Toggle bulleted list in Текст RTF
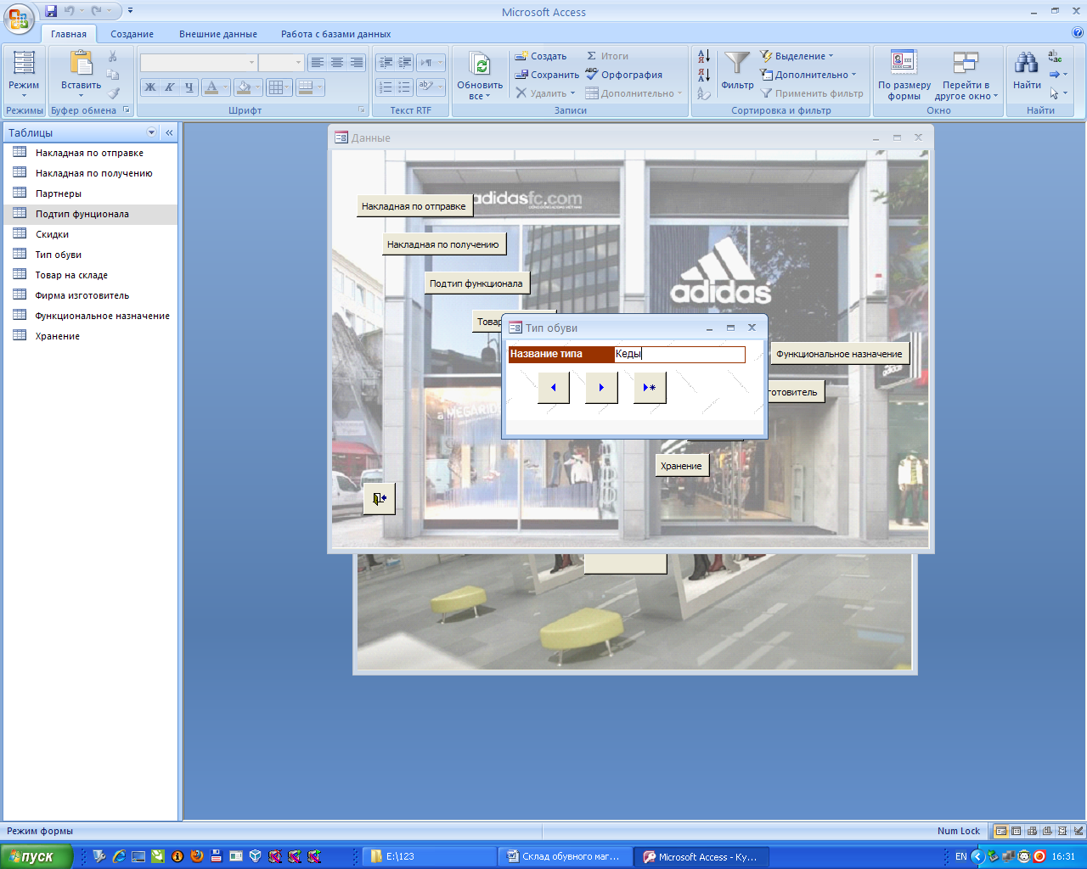Image resolution: width=1087 pixels, height=869 pixels. point(404,87)
